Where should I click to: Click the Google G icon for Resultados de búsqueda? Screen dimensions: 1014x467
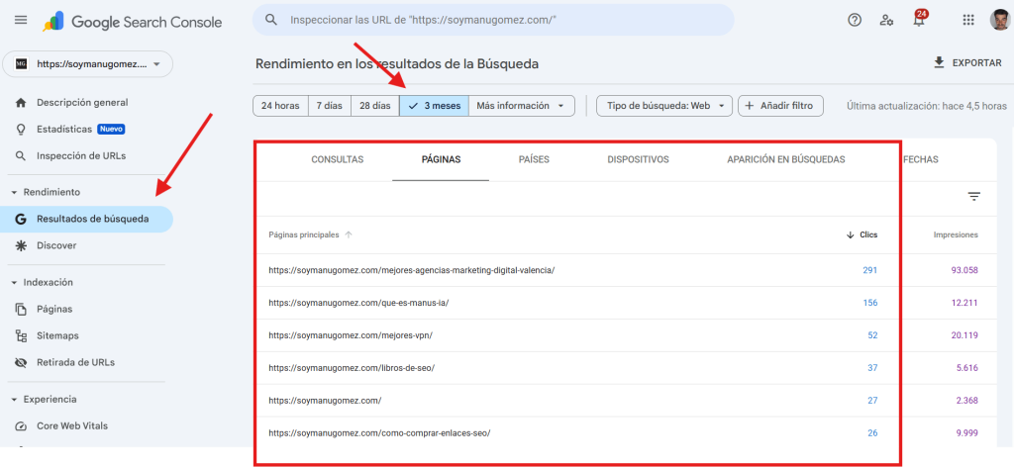[21, 219]
